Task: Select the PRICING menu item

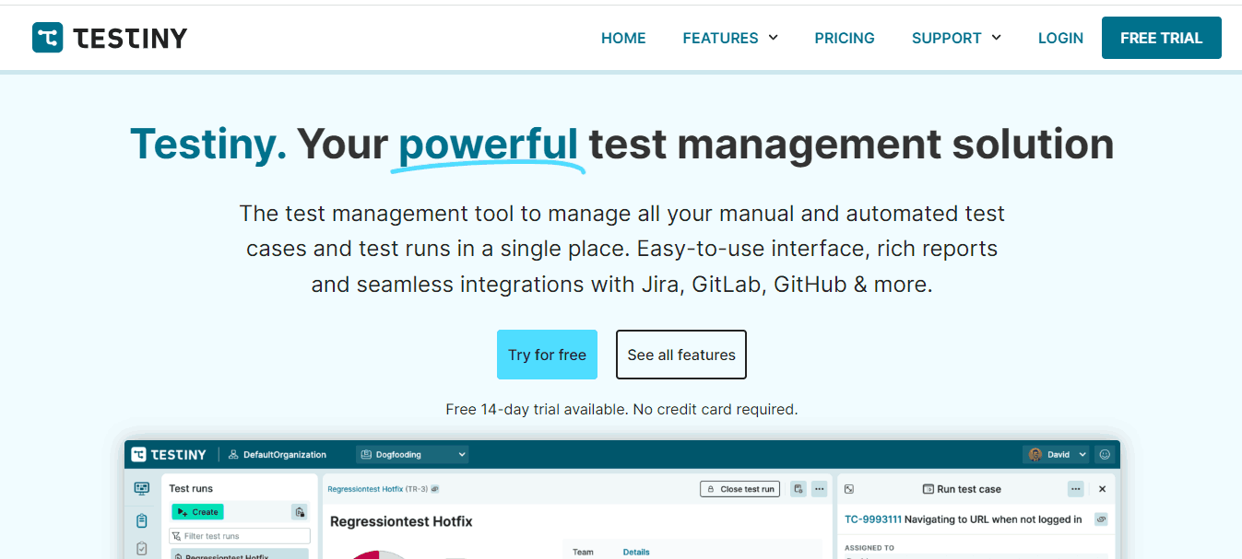Action: coord(845,38)
